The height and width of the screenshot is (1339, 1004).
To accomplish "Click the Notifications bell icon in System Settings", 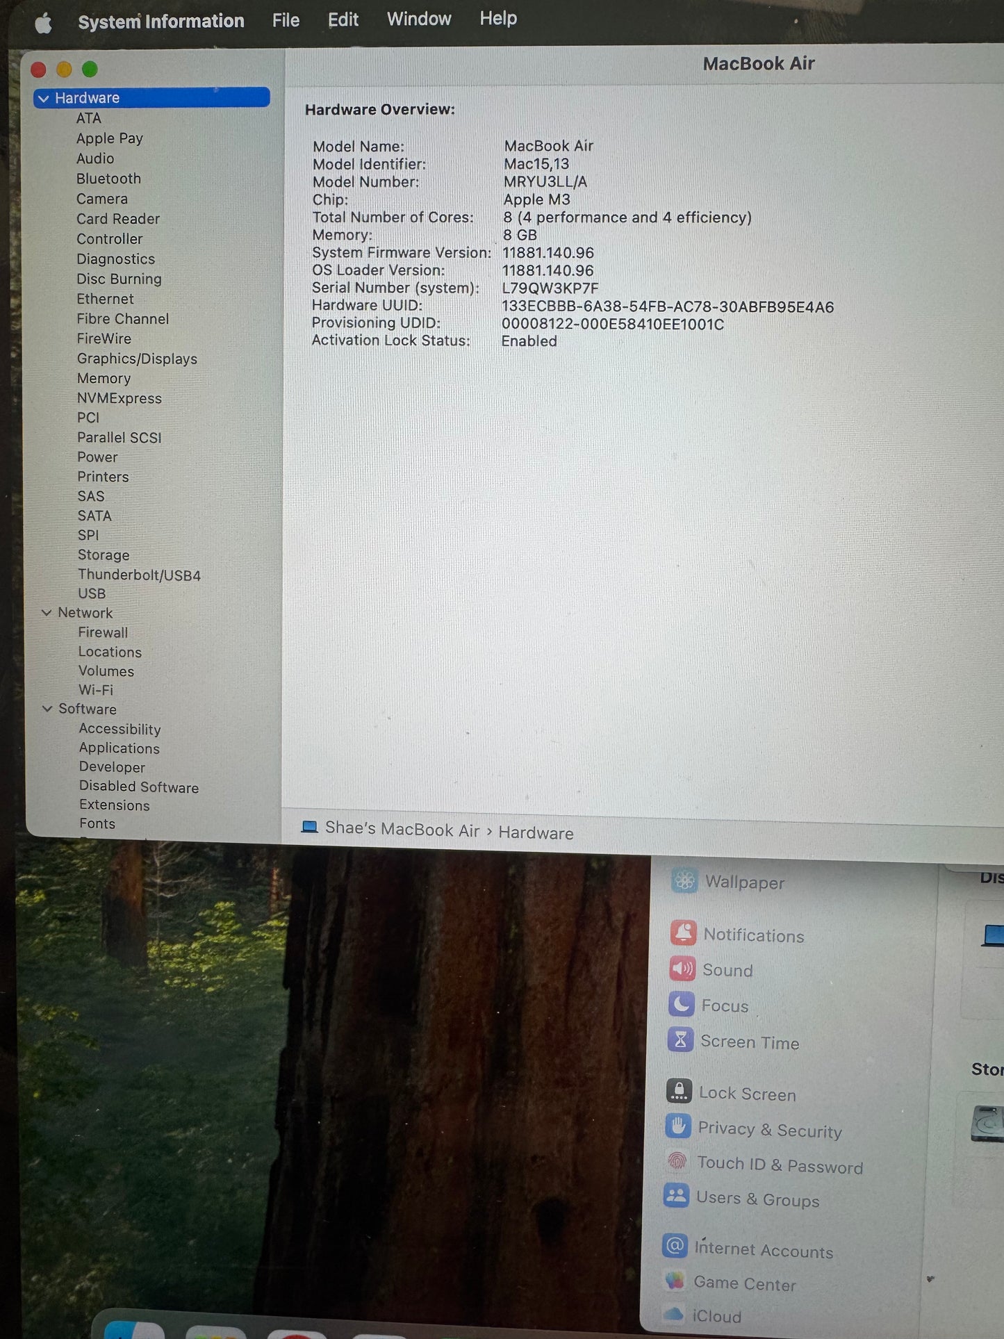I will 683,933.
